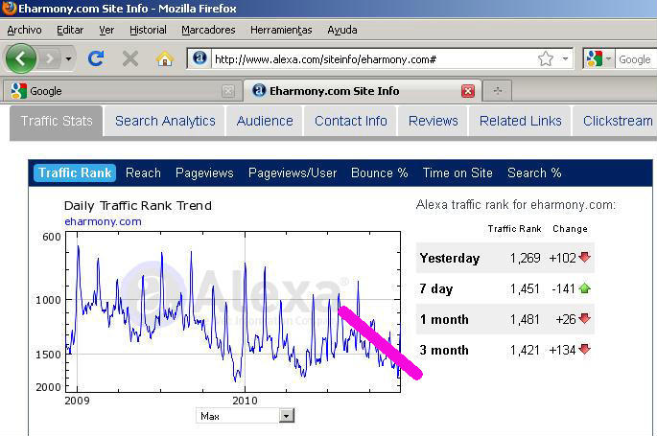Select the Eharmony.com Site Info browser tab
657x436 pixels.
point(361,91)
